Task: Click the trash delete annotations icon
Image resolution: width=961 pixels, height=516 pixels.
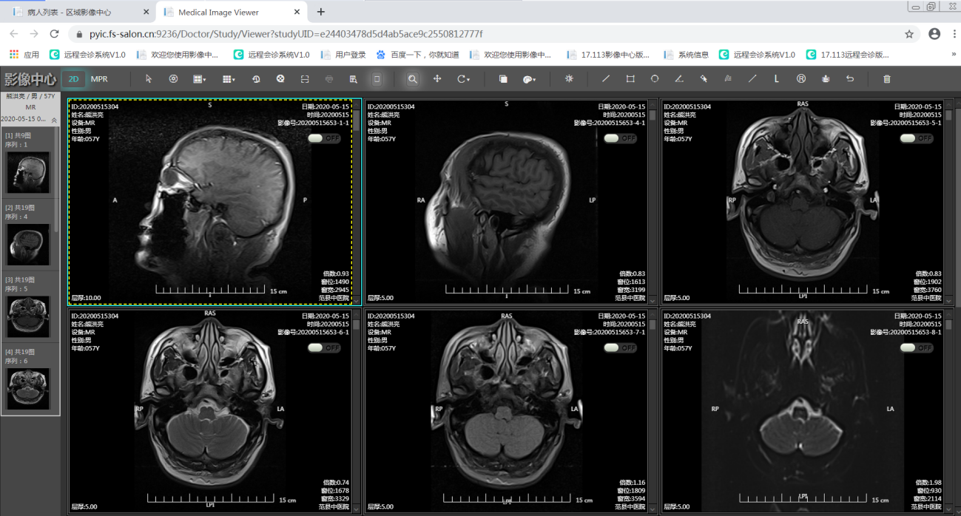Action: pyautogui.click(x=887, y=79)
